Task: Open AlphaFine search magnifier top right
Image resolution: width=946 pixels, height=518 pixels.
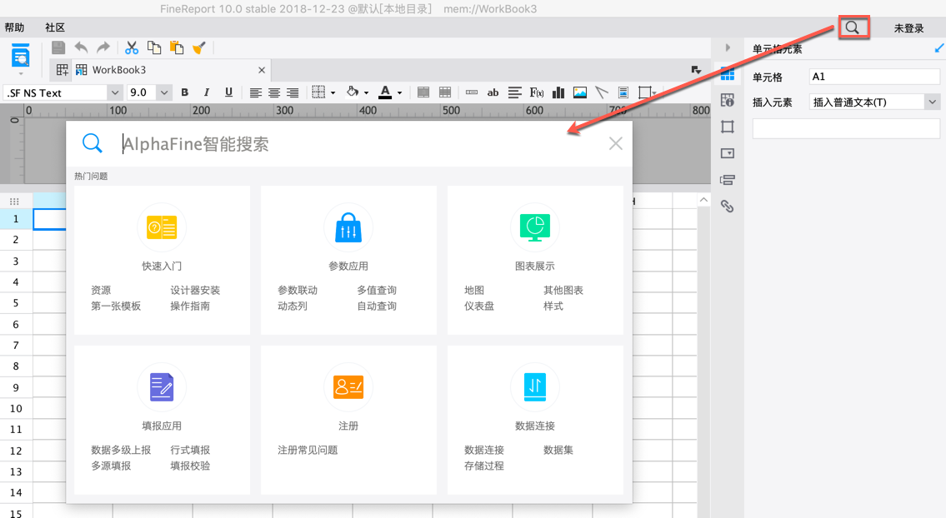Action: tap(853, 27)
